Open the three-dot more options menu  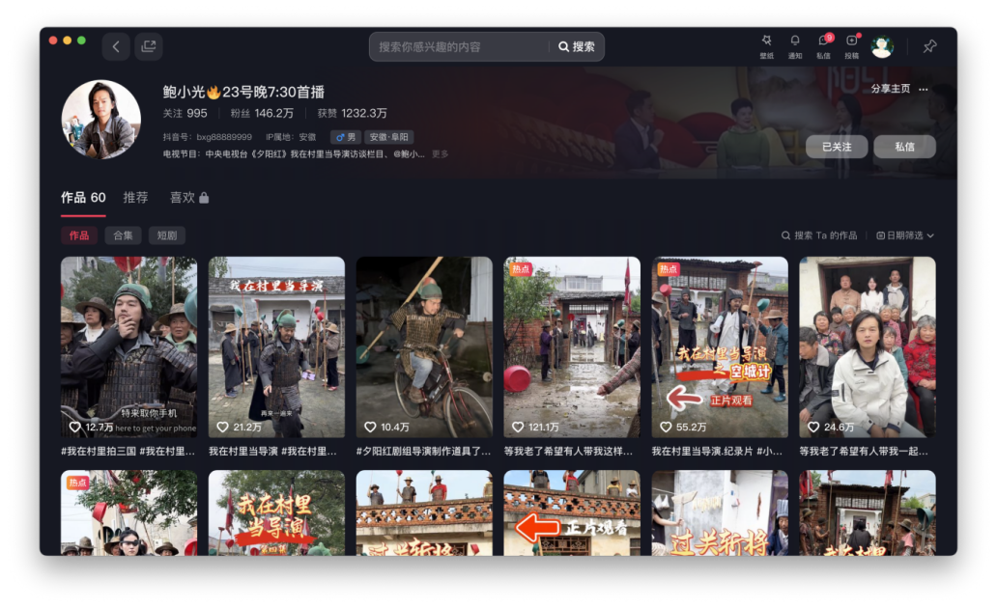(924, 89)
